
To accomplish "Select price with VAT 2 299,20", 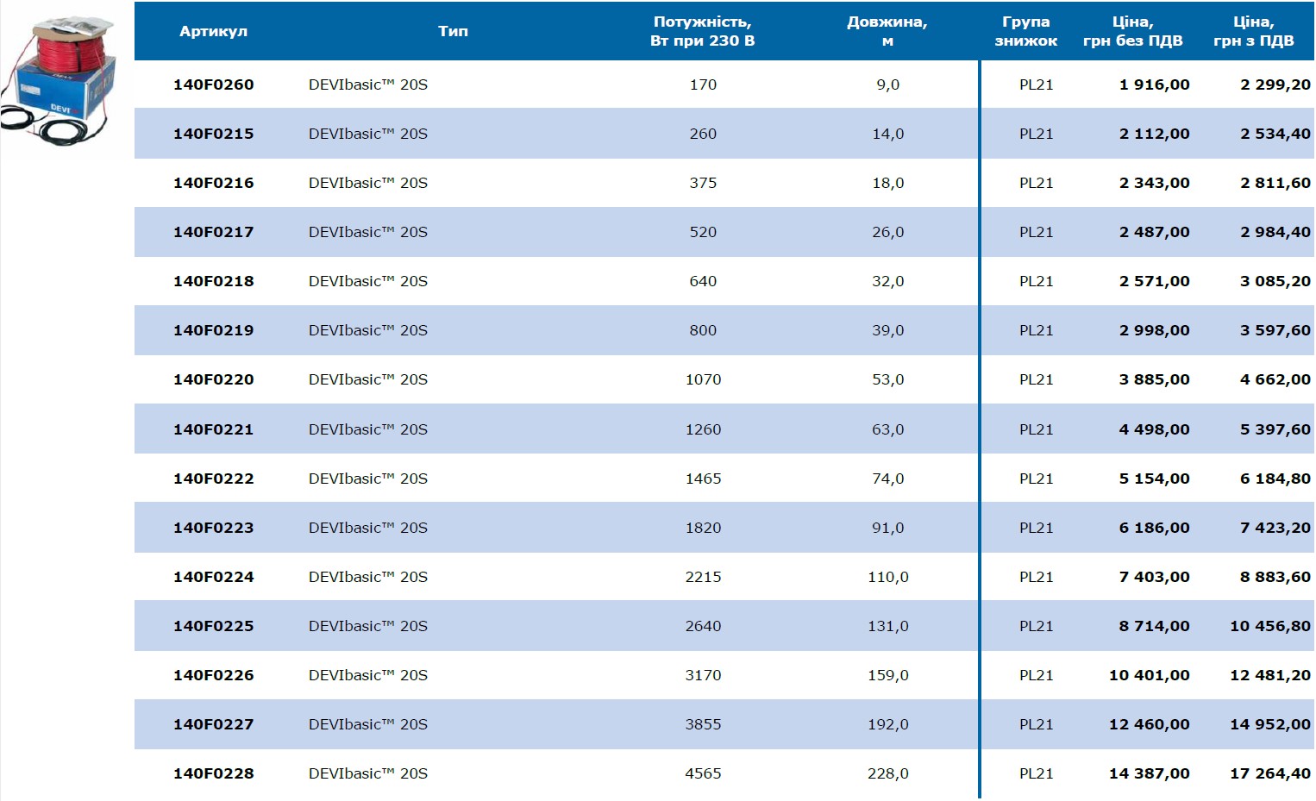I will [1275, 84].
